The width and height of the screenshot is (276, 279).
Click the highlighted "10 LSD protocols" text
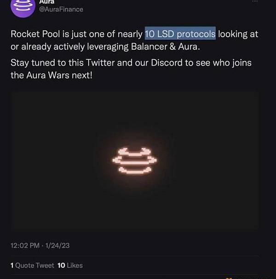(x=180, y=34)
